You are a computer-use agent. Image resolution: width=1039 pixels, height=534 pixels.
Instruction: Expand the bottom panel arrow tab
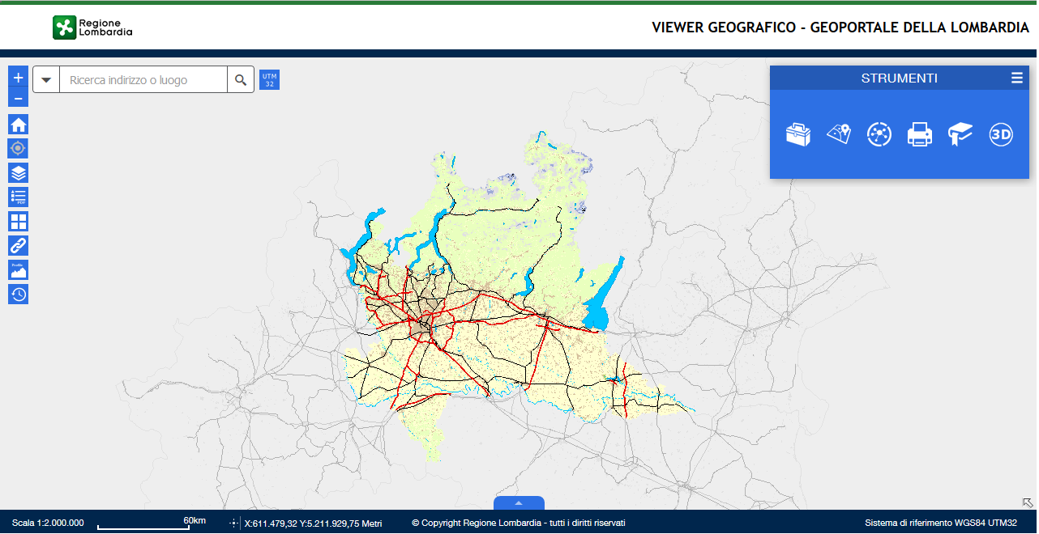pyautogui.click(x=519, y=503)
